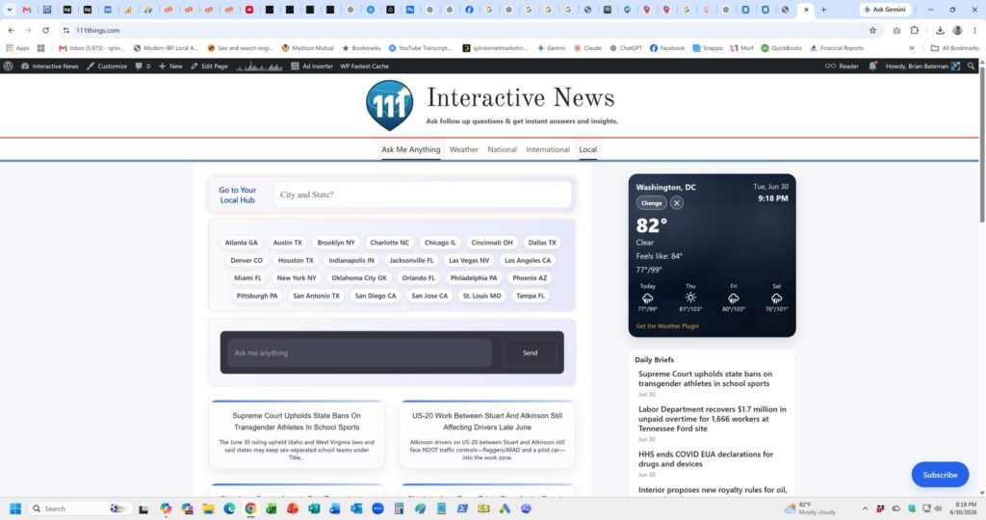Open the Windows Start menu
This screenshot has width=986, height=520.
pos(15,508)
